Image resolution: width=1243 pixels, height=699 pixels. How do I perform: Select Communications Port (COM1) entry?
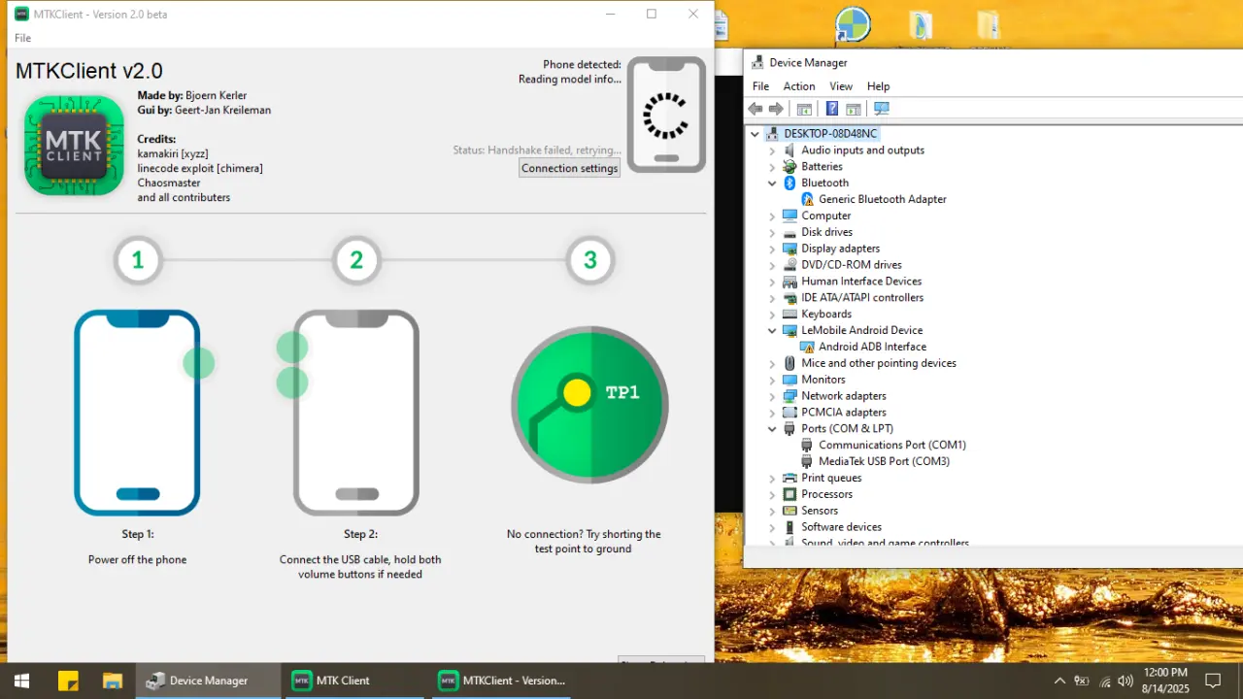892,446
